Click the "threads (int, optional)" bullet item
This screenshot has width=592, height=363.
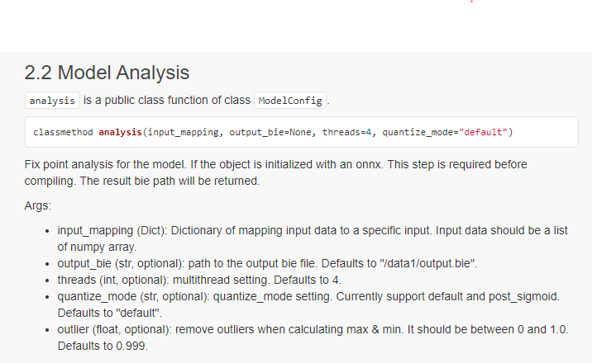199,280
